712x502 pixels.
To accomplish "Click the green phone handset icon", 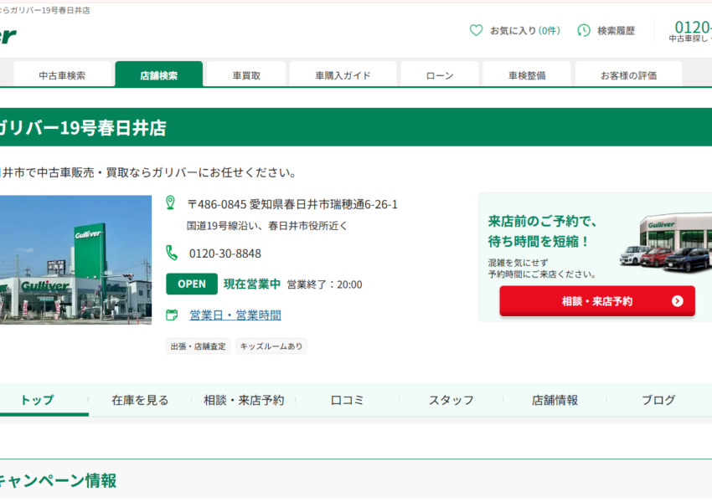I will tap(172, 253).
